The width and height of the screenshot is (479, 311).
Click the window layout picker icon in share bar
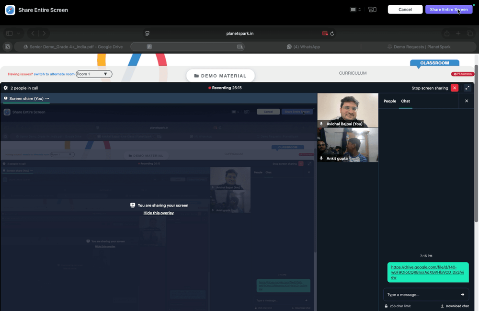(372, 10)
